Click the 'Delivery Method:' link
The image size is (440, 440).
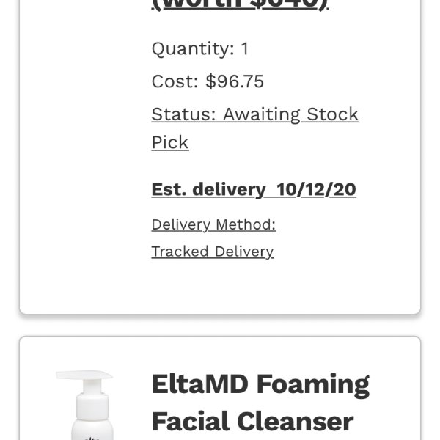[213, 224]
